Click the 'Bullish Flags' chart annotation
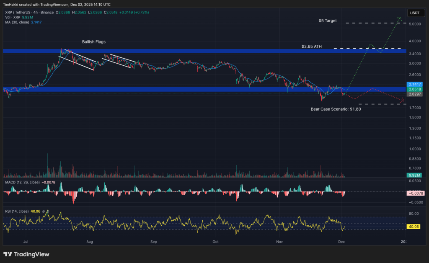 tap(94, 42)
